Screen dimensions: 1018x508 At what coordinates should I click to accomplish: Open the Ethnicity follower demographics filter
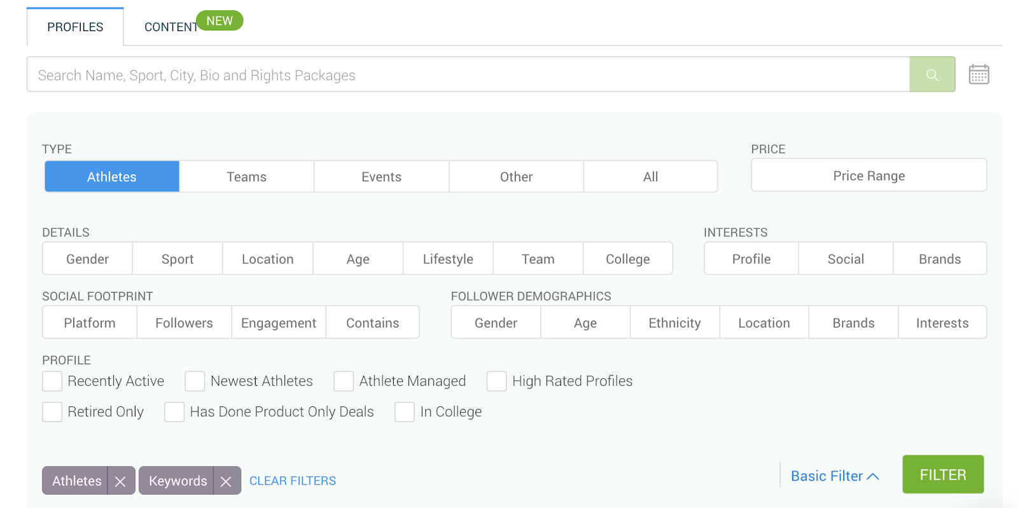674,323
